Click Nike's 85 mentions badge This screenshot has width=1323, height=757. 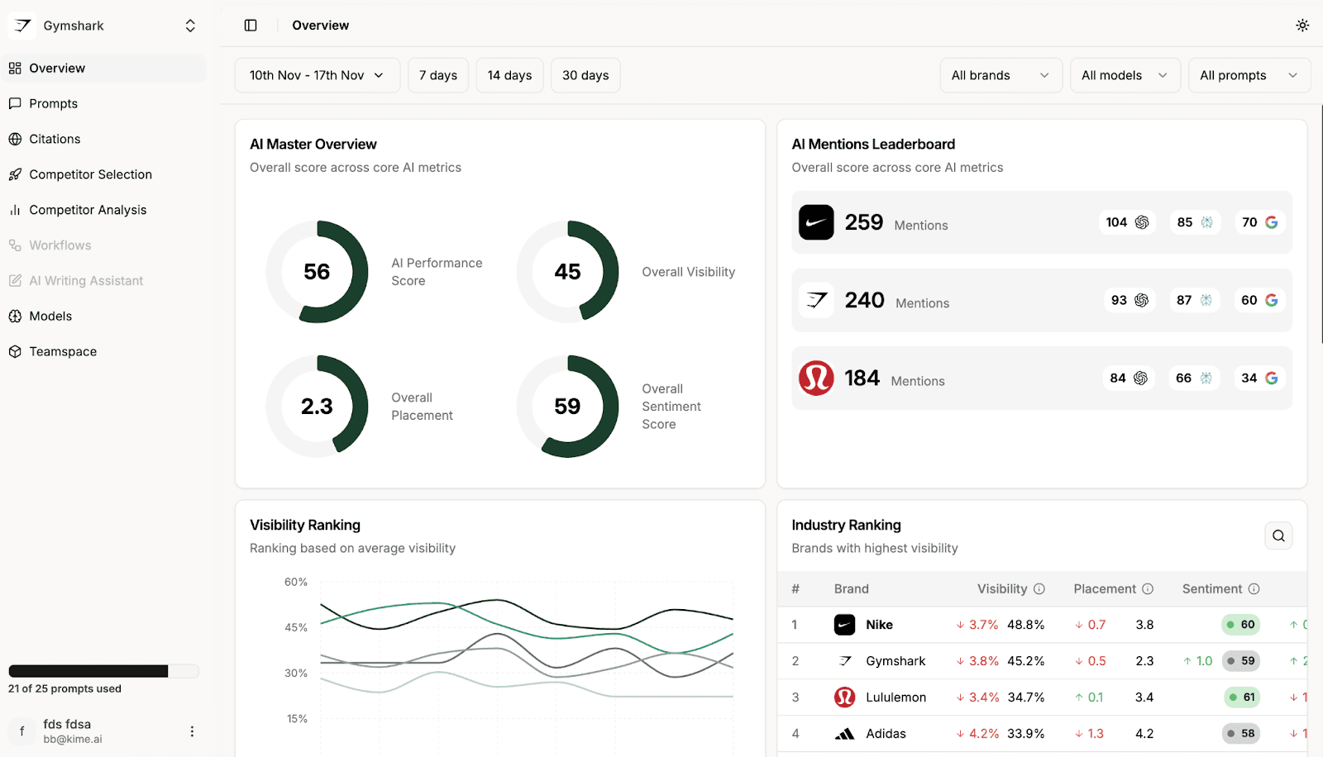pyautogui.click(x=1195, y=222)
